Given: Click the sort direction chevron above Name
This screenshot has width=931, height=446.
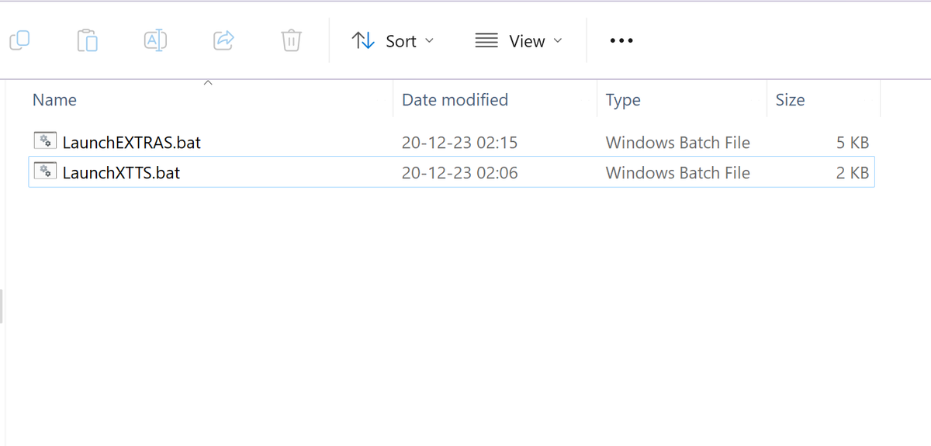Looking at the screenshot, I should tap(208, 83).
